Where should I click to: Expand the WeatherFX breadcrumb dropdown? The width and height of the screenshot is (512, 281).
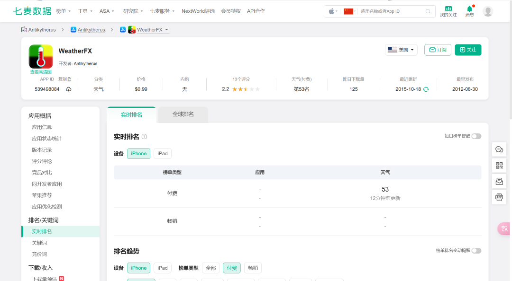[x=166, y=30]
